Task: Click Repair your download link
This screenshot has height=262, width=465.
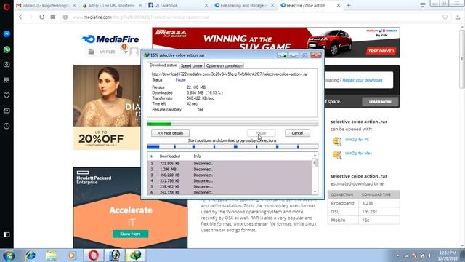Action: [x=362, y=80]
